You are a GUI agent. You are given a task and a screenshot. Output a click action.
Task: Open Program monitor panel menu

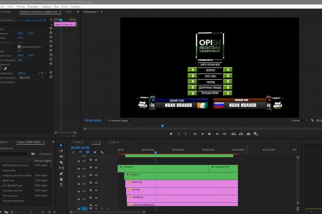[x=101, y=12]
